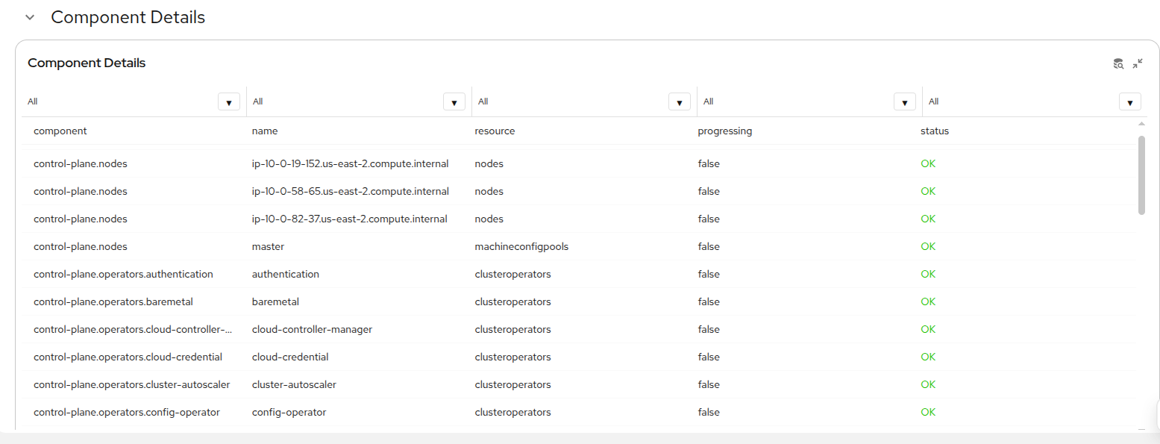Open the name column filter dropdown
The image size is (1160, 444).
[454, 102]
